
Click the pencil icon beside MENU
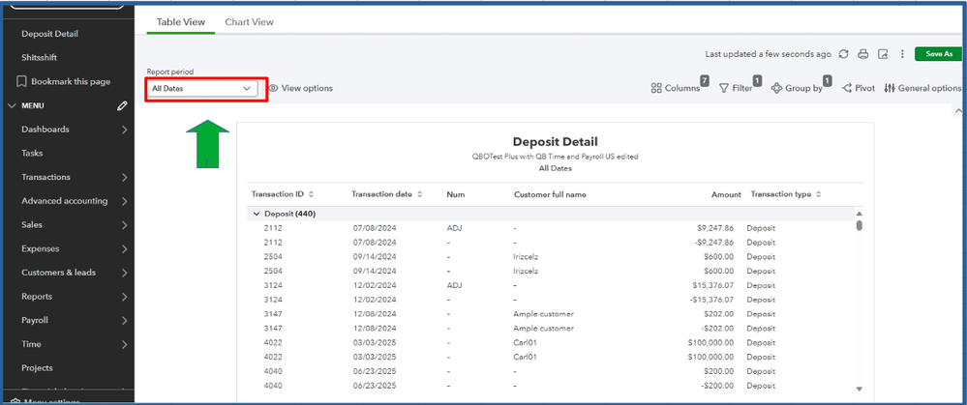pos(122,105)
